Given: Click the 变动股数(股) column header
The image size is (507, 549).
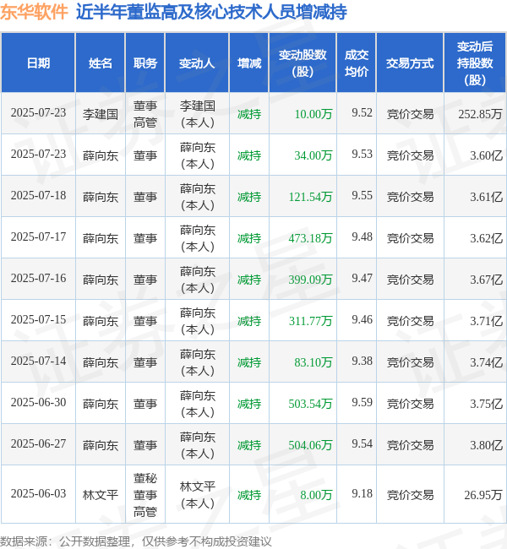Looking at the screenshot, I should (303, 63).
